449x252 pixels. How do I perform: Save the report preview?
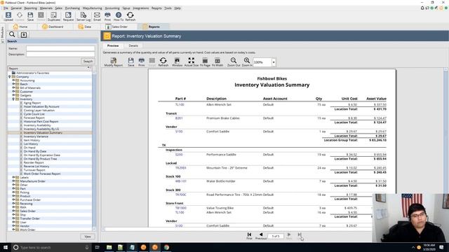tap(131, 62)
